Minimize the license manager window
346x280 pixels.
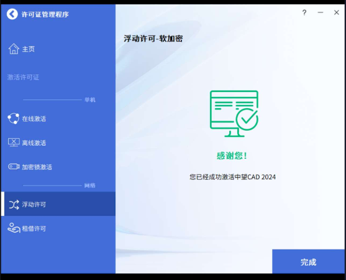tap(321, 12)
